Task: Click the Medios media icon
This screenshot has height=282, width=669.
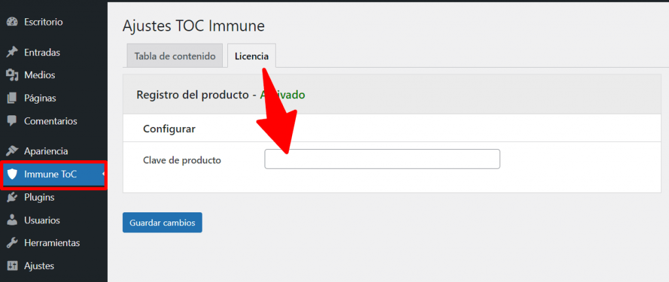Action: [x=12, y=75]
